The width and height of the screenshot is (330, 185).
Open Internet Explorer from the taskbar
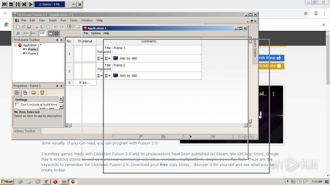[20, 182]
